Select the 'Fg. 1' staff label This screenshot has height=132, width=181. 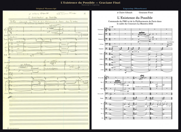click(102, 82)
